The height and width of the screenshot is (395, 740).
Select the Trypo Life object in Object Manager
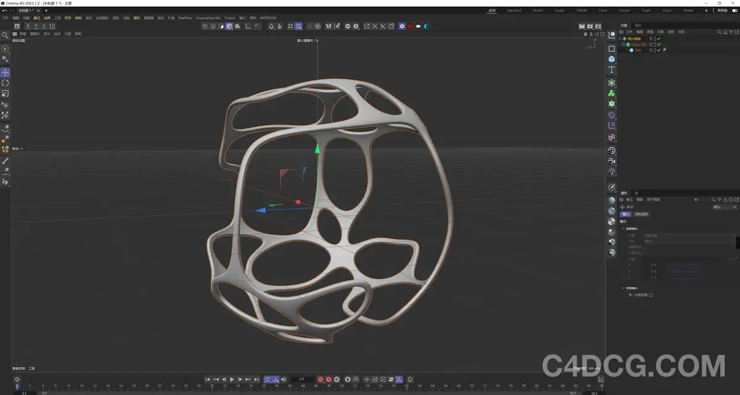click(x=639, y=44)
